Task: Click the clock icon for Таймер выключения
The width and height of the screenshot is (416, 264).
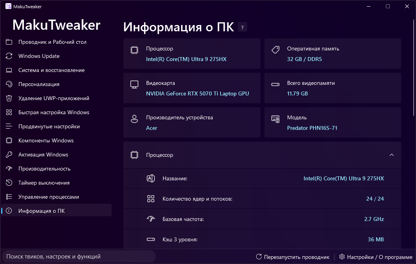Action: (9, 183)
